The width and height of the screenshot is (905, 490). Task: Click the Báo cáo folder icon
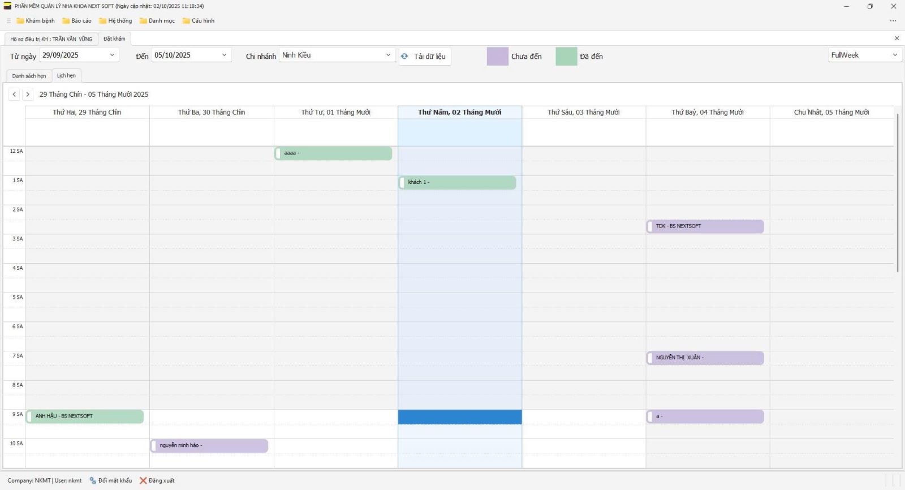[x=66, y=21]
